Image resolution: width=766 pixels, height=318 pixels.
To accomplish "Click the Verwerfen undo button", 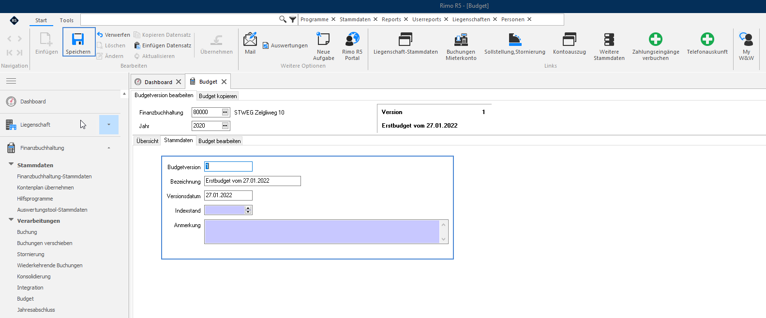I will pos(113,35).
